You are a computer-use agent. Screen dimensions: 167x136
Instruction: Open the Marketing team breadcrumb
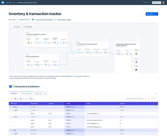pos(10,2)
